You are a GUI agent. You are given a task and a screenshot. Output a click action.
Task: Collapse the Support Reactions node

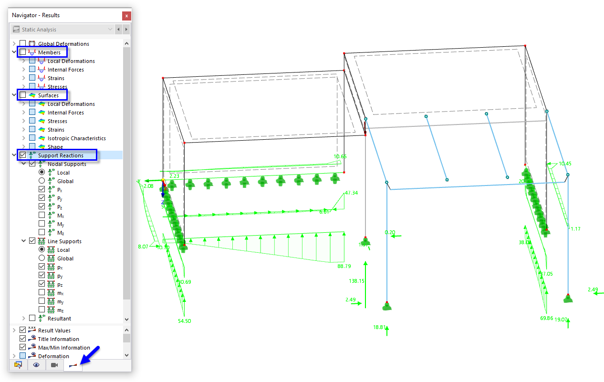click(x=14, y=155)
